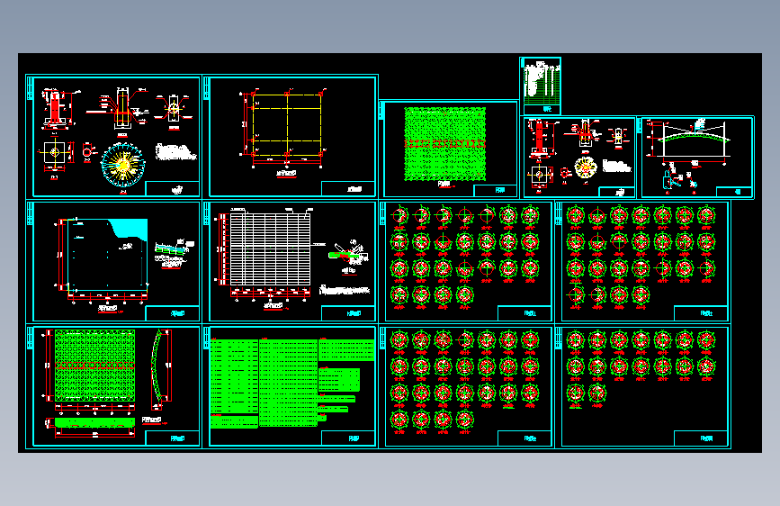The height and width of the screenshot is (506, 780).
Task: Select the green space-frame plan with side elevation
Action: 113,386
